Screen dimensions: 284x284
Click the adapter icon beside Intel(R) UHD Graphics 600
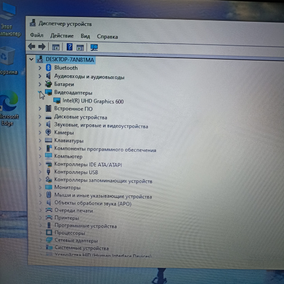(x=57, y=101)
